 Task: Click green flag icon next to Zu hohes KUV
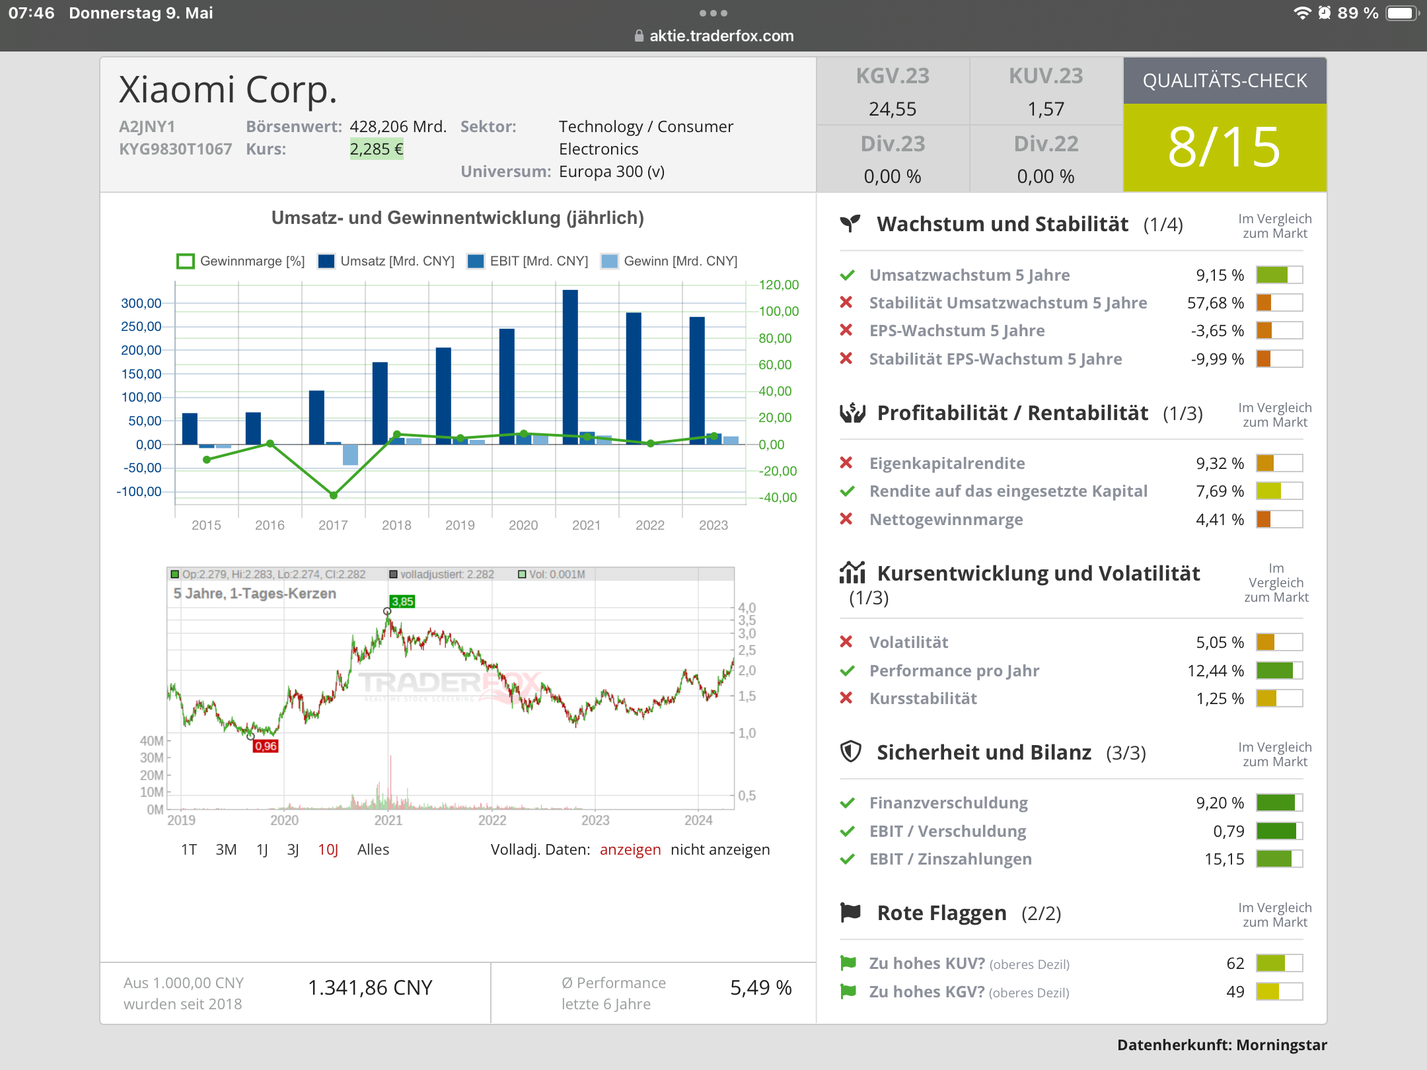click(x=848, y=963)
